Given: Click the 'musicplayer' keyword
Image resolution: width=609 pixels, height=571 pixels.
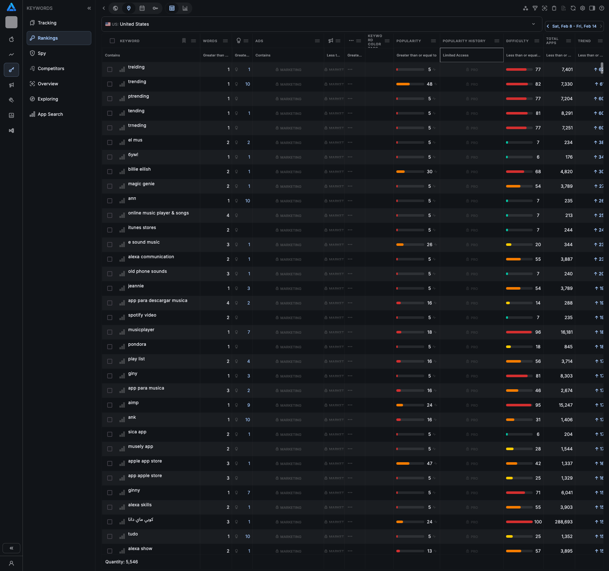Looking at the screenshot, I should tap(141, 330).
